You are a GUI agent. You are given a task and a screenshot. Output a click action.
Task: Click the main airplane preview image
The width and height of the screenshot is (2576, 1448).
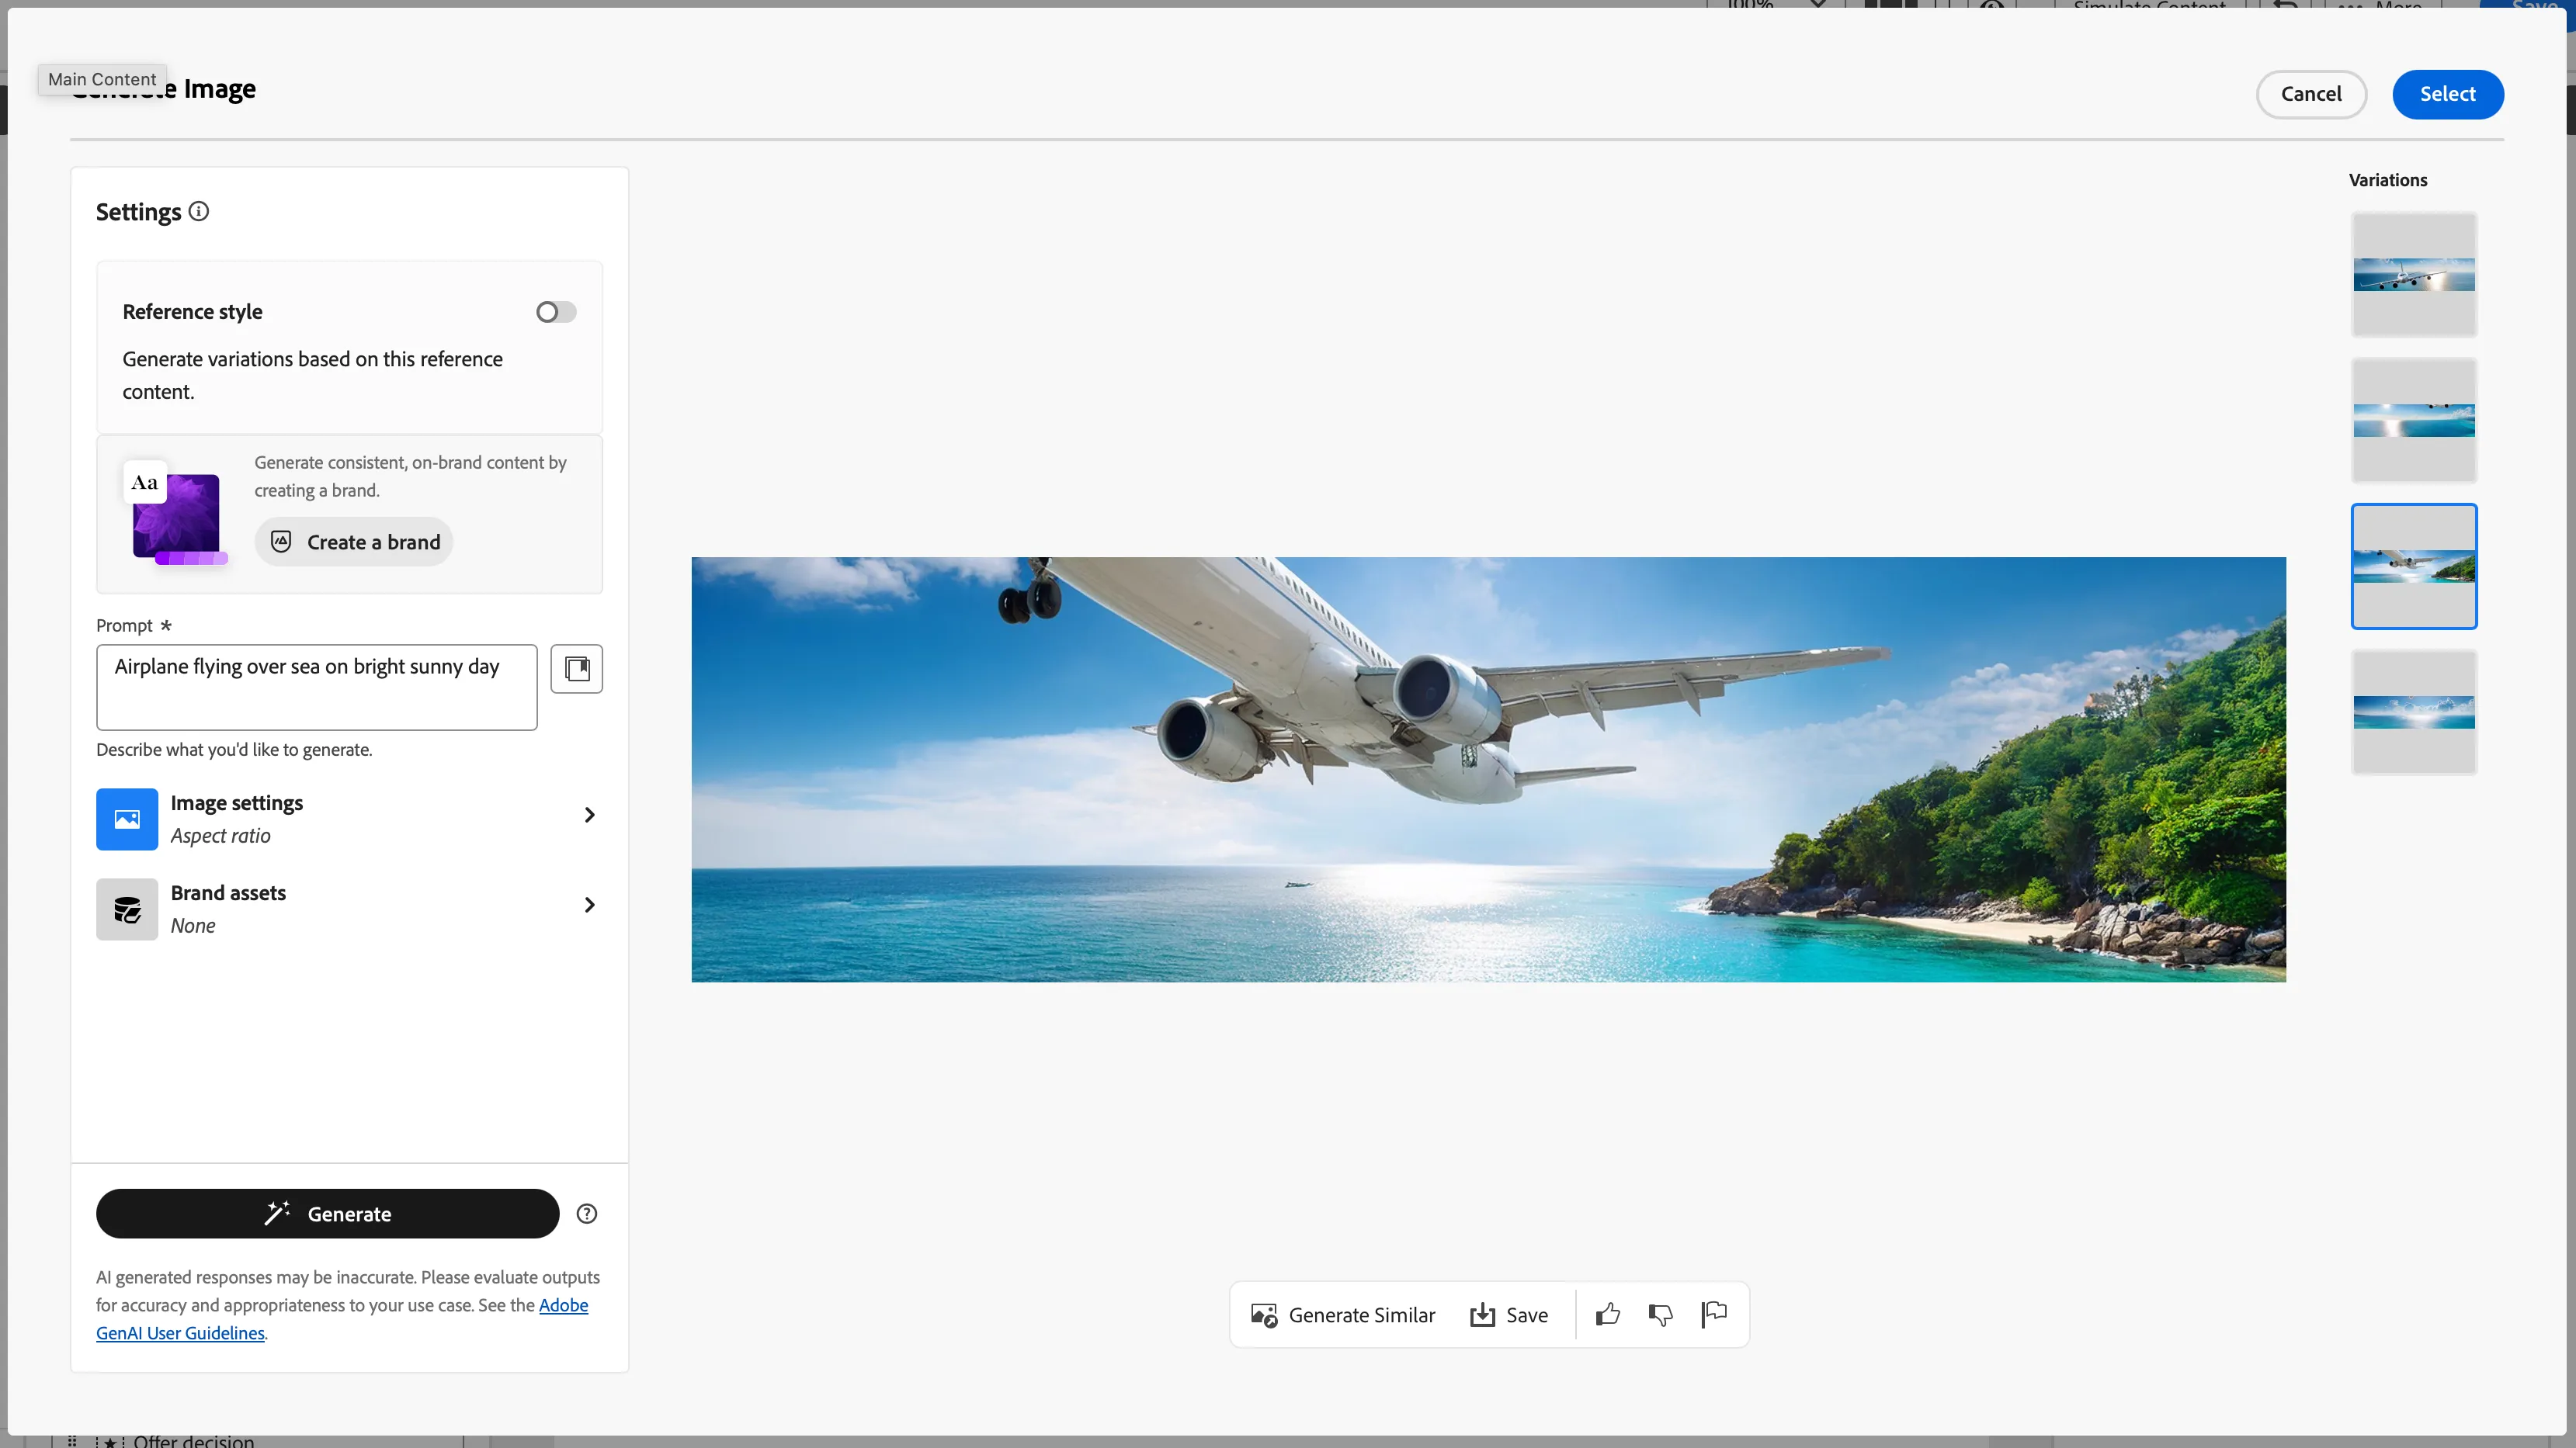coord(1488,770)
